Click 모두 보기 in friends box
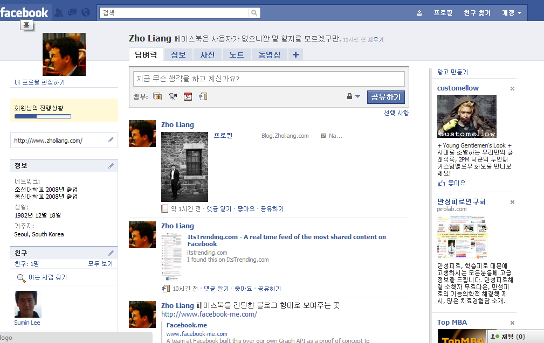The image size is (544, 343). pos(100,264)
